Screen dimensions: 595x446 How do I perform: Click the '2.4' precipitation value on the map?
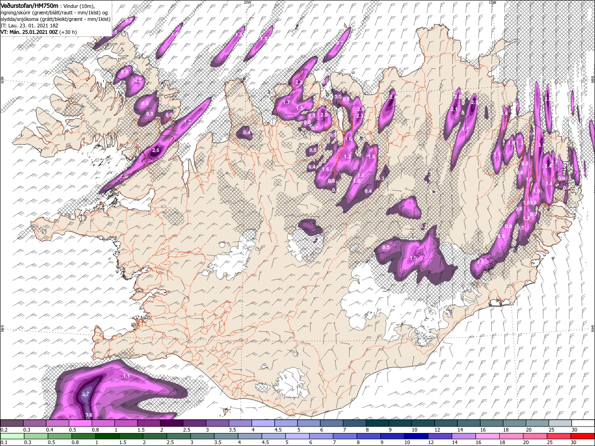[x=548, y=166]
